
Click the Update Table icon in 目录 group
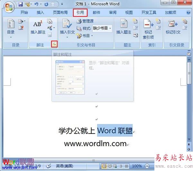click(x=21, y=28)
